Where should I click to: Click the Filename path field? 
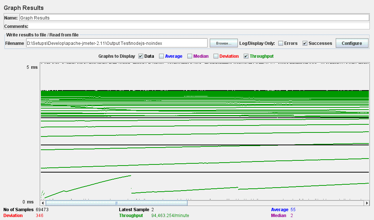pyautogui.click(x=117, y=43)
